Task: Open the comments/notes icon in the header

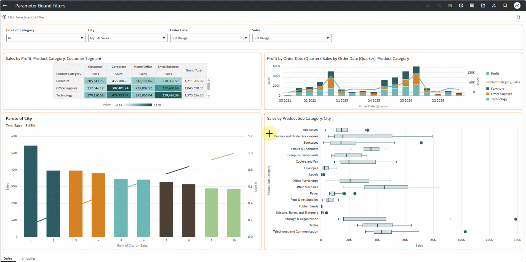Action: pos(472,6)
